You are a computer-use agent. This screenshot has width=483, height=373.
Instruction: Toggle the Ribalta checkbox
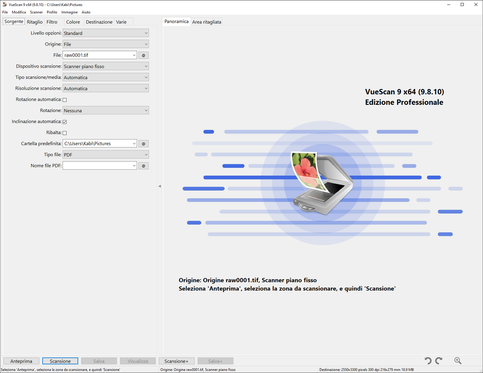point(65,133)
